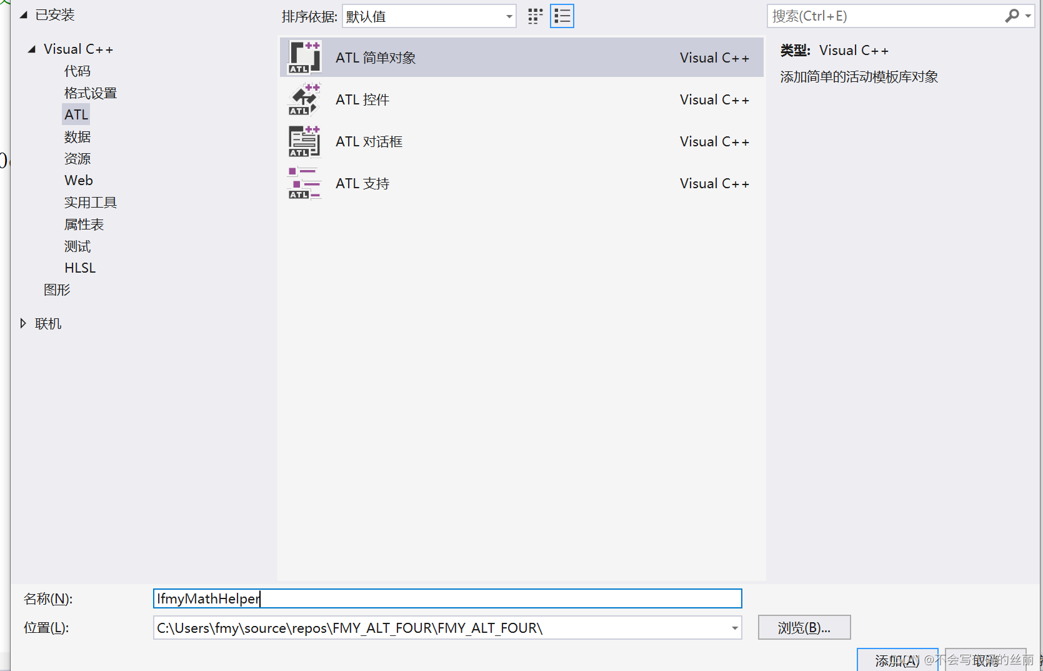Select 格式设置 category in tree
Screen dimensions: 1043x671
coord(91,93)
